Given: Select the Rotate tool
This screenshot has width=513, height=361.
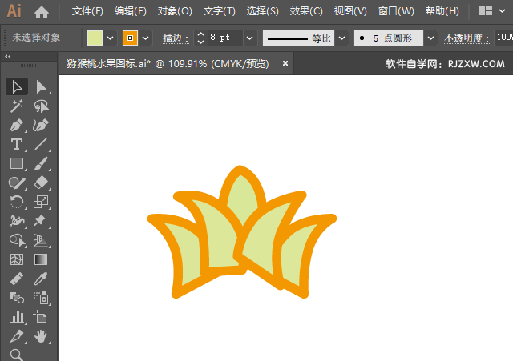Looking at the screenshot, I should pyautogui.click(x=17, y=202).
